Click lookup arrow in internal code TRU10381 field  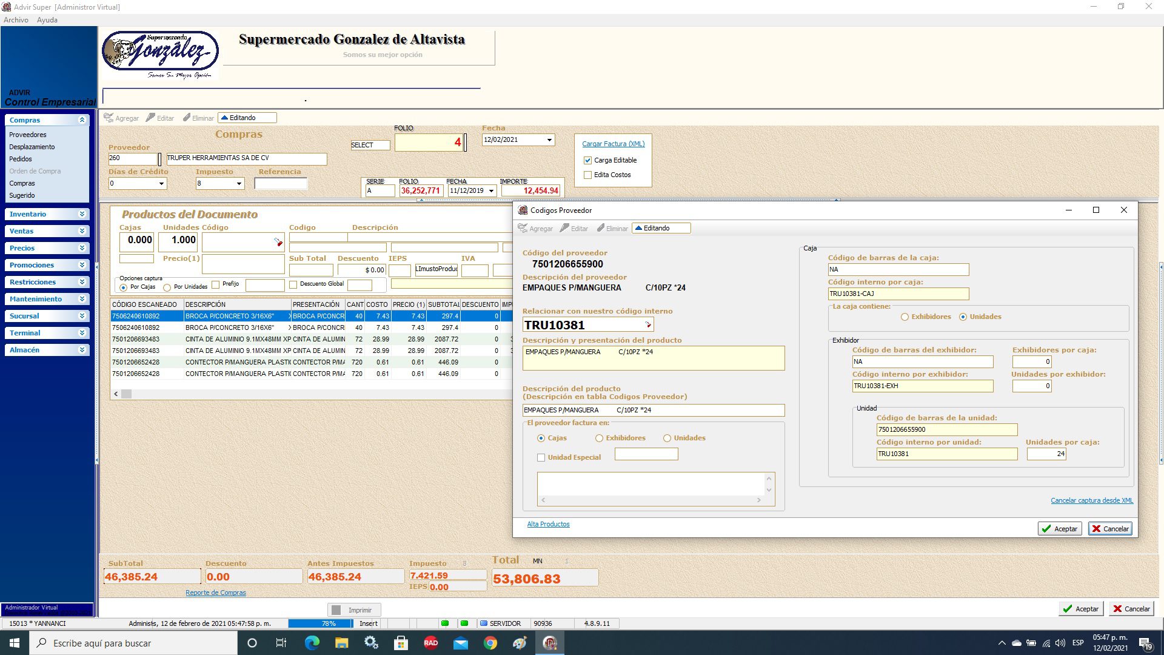(x=648, y=325)
